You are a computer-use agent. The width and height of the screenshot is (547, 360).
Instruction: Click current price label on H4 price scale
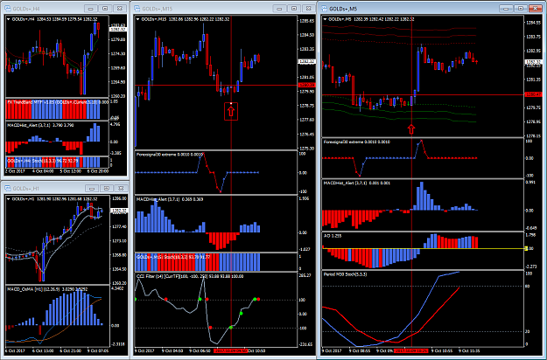pyautogui.click(x=117, y=30)
